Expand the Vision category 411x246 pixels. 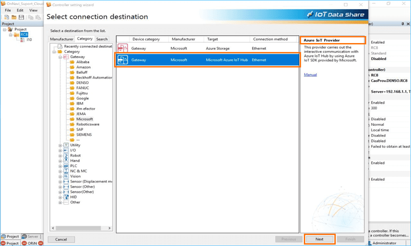point(60,177)
